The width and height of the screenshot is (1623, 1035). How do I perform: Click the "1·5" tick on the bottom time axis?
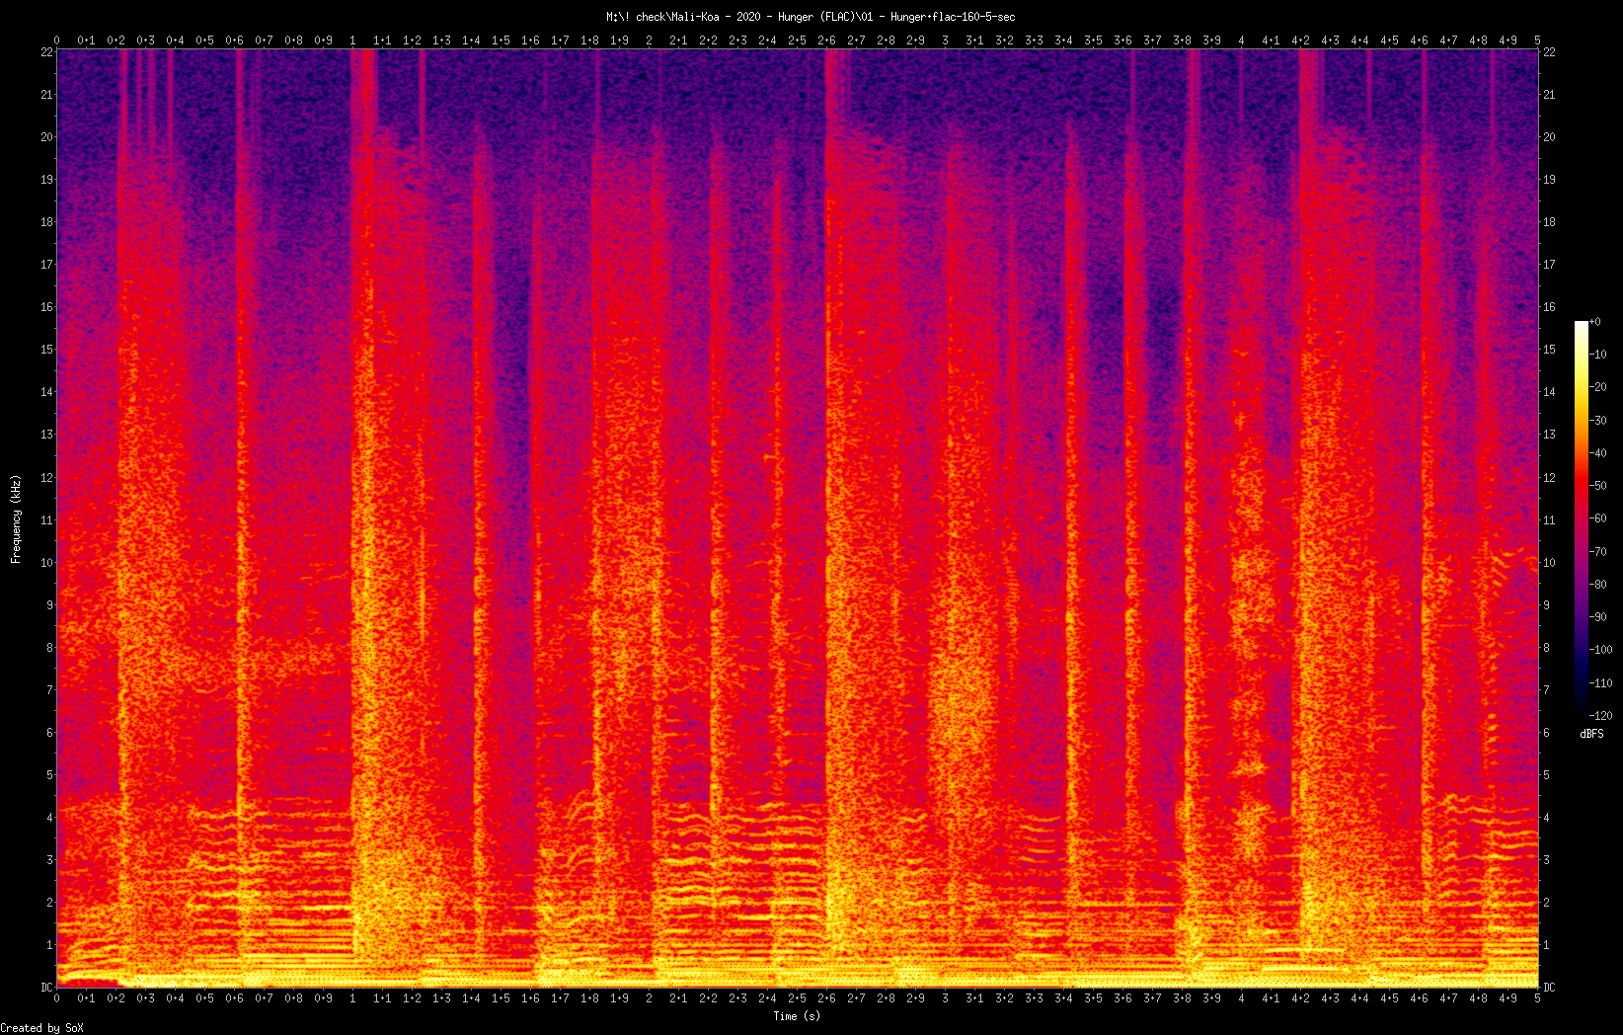[501, 997]
